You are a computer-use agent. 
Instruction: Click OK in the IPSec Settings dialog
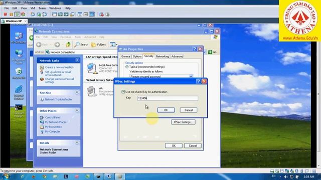click(x=166, y=110)
